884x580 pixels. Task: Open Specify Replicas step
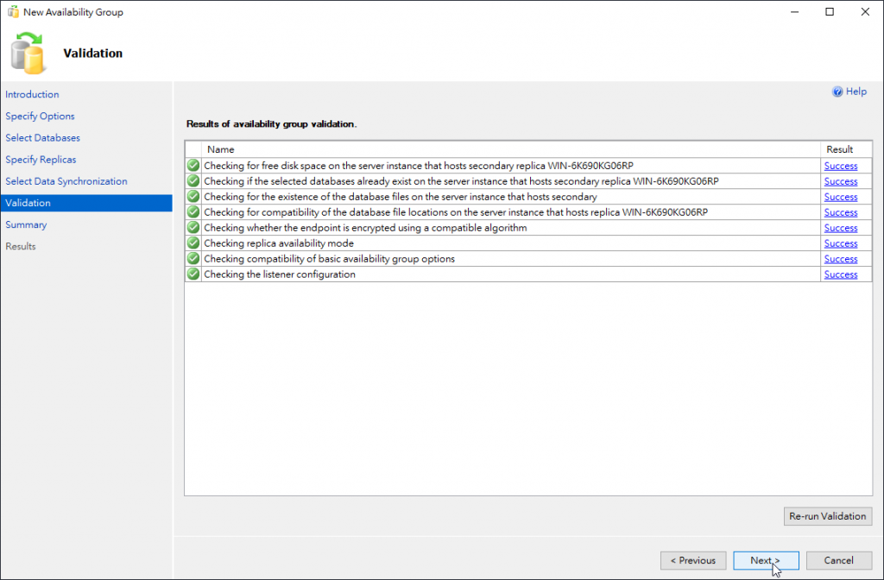pos(41,160)
